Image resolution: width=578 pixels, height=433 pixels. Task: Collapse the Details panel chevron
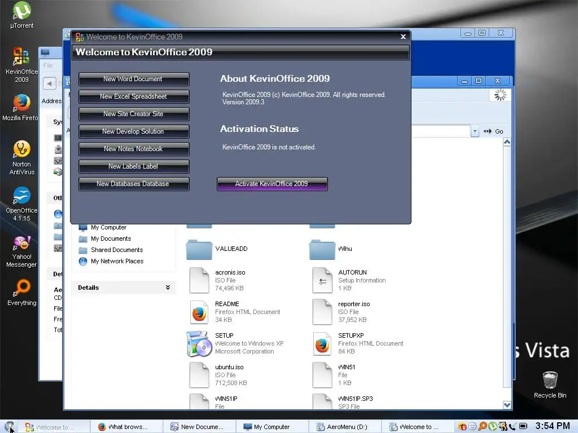[168, 288]
